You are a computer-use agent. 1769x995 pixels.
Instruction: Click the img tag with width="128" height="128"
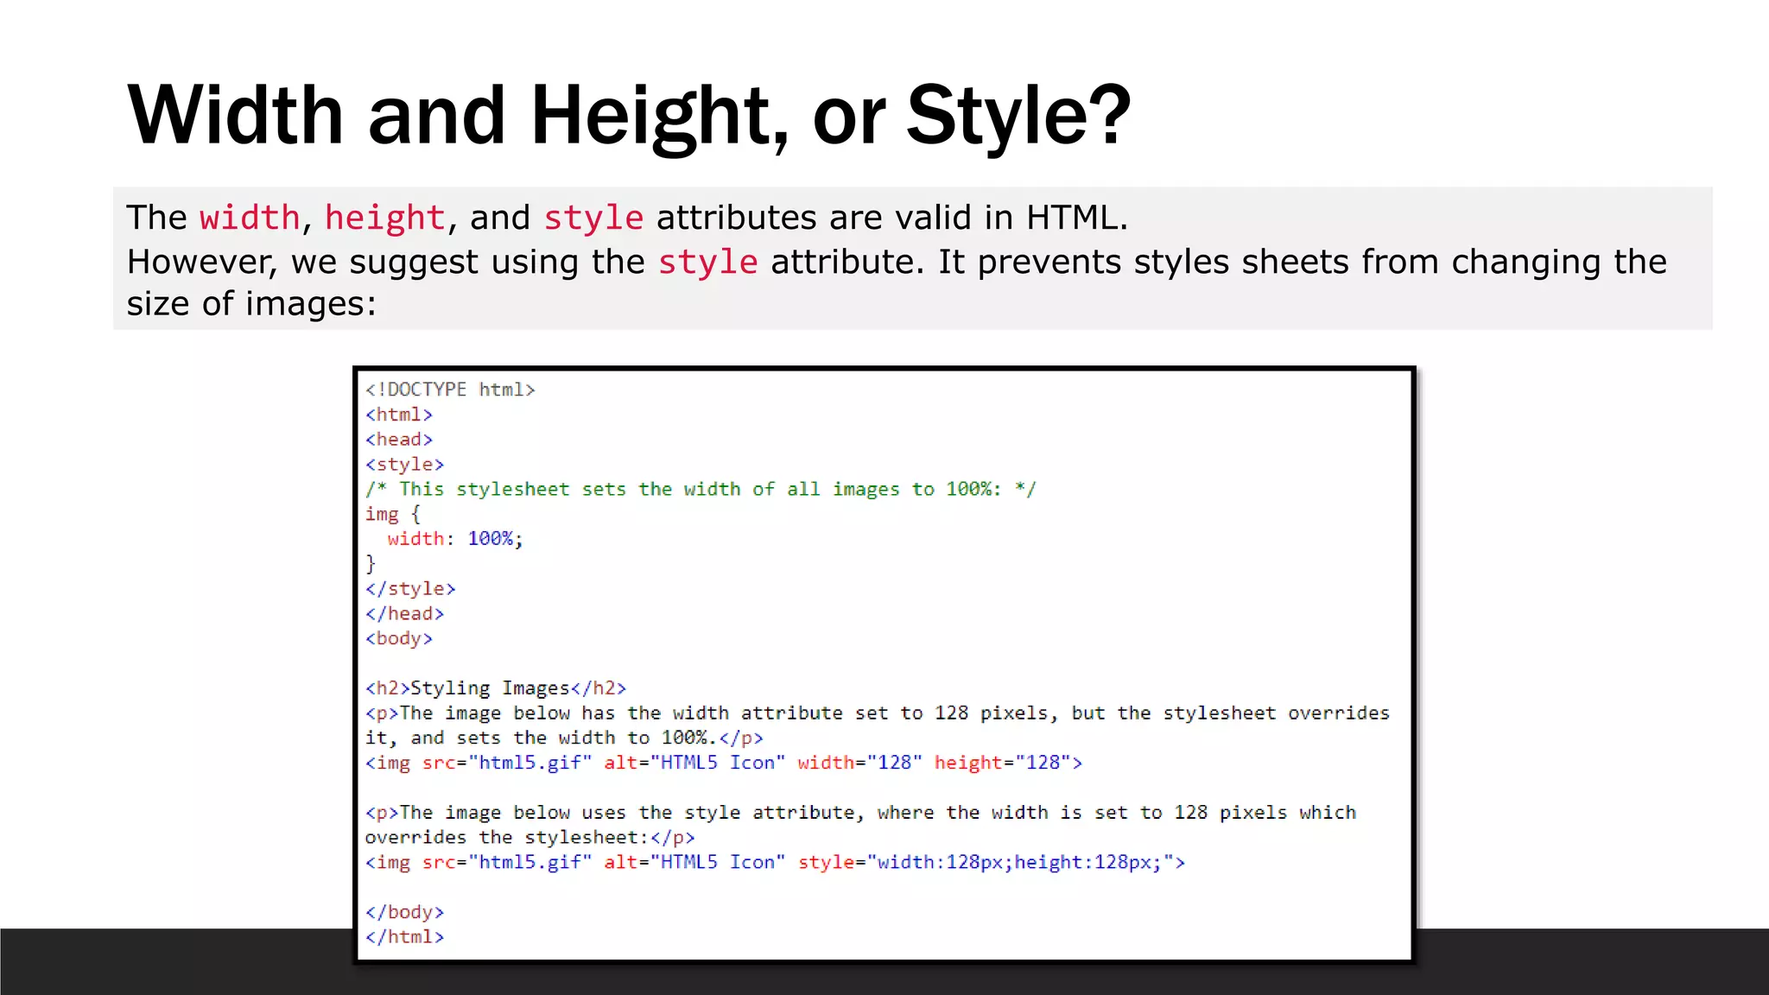723,763
